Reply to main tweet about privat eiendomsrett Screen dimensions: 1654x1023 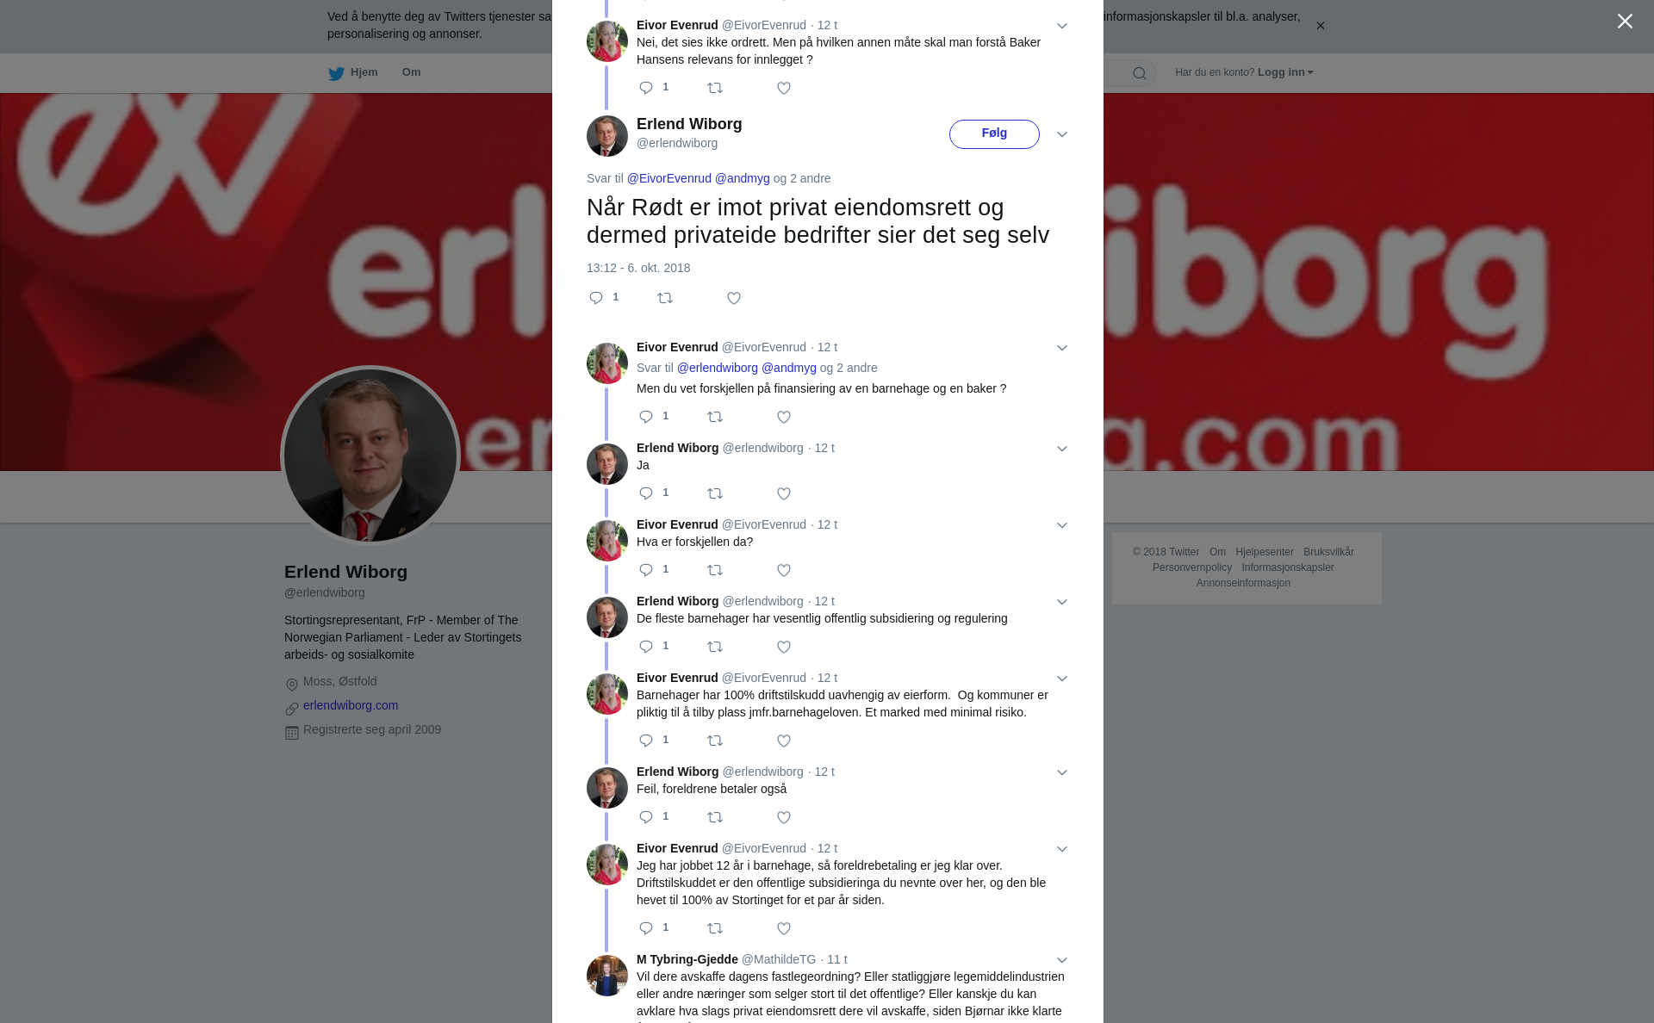click(x=596, y=298)
